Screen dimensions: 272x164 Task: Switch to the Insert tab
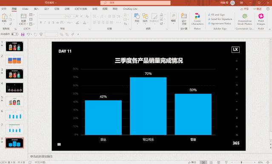[x=37, y=9]
